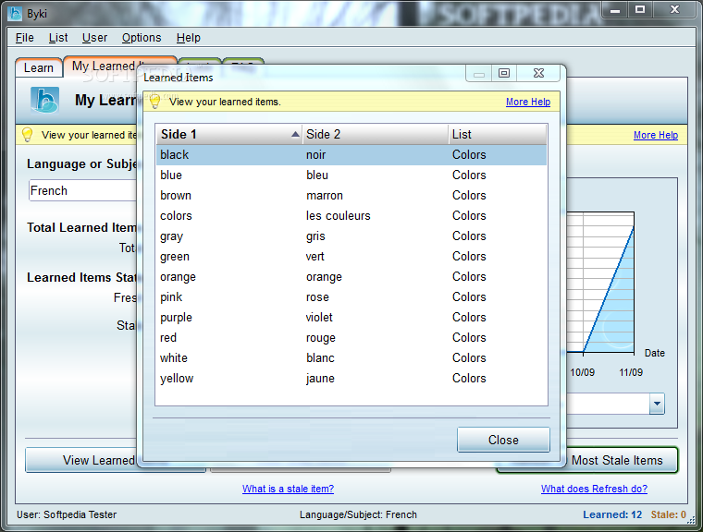Select the 'brown' row
The width and height of the screenshot is (703, 532).
(x=351, y=195)
